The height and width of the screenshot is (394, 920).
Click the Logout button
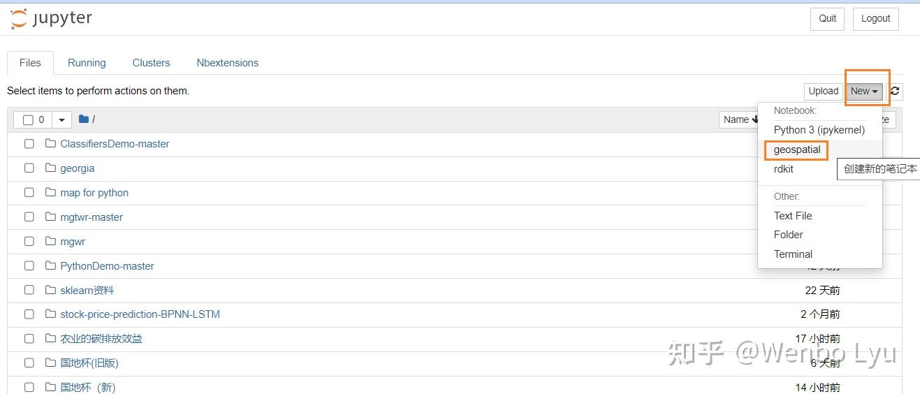click(x=875, y=19)
